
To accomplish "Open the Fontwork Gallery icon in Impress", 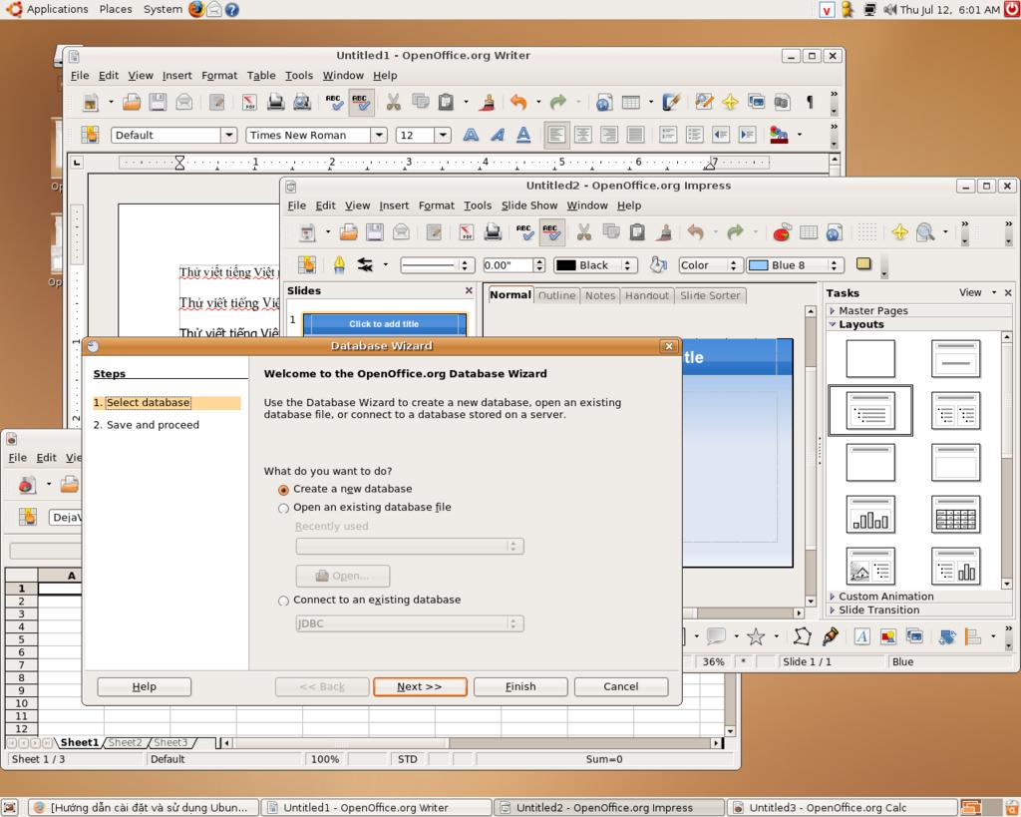I will tap(861, 636).
